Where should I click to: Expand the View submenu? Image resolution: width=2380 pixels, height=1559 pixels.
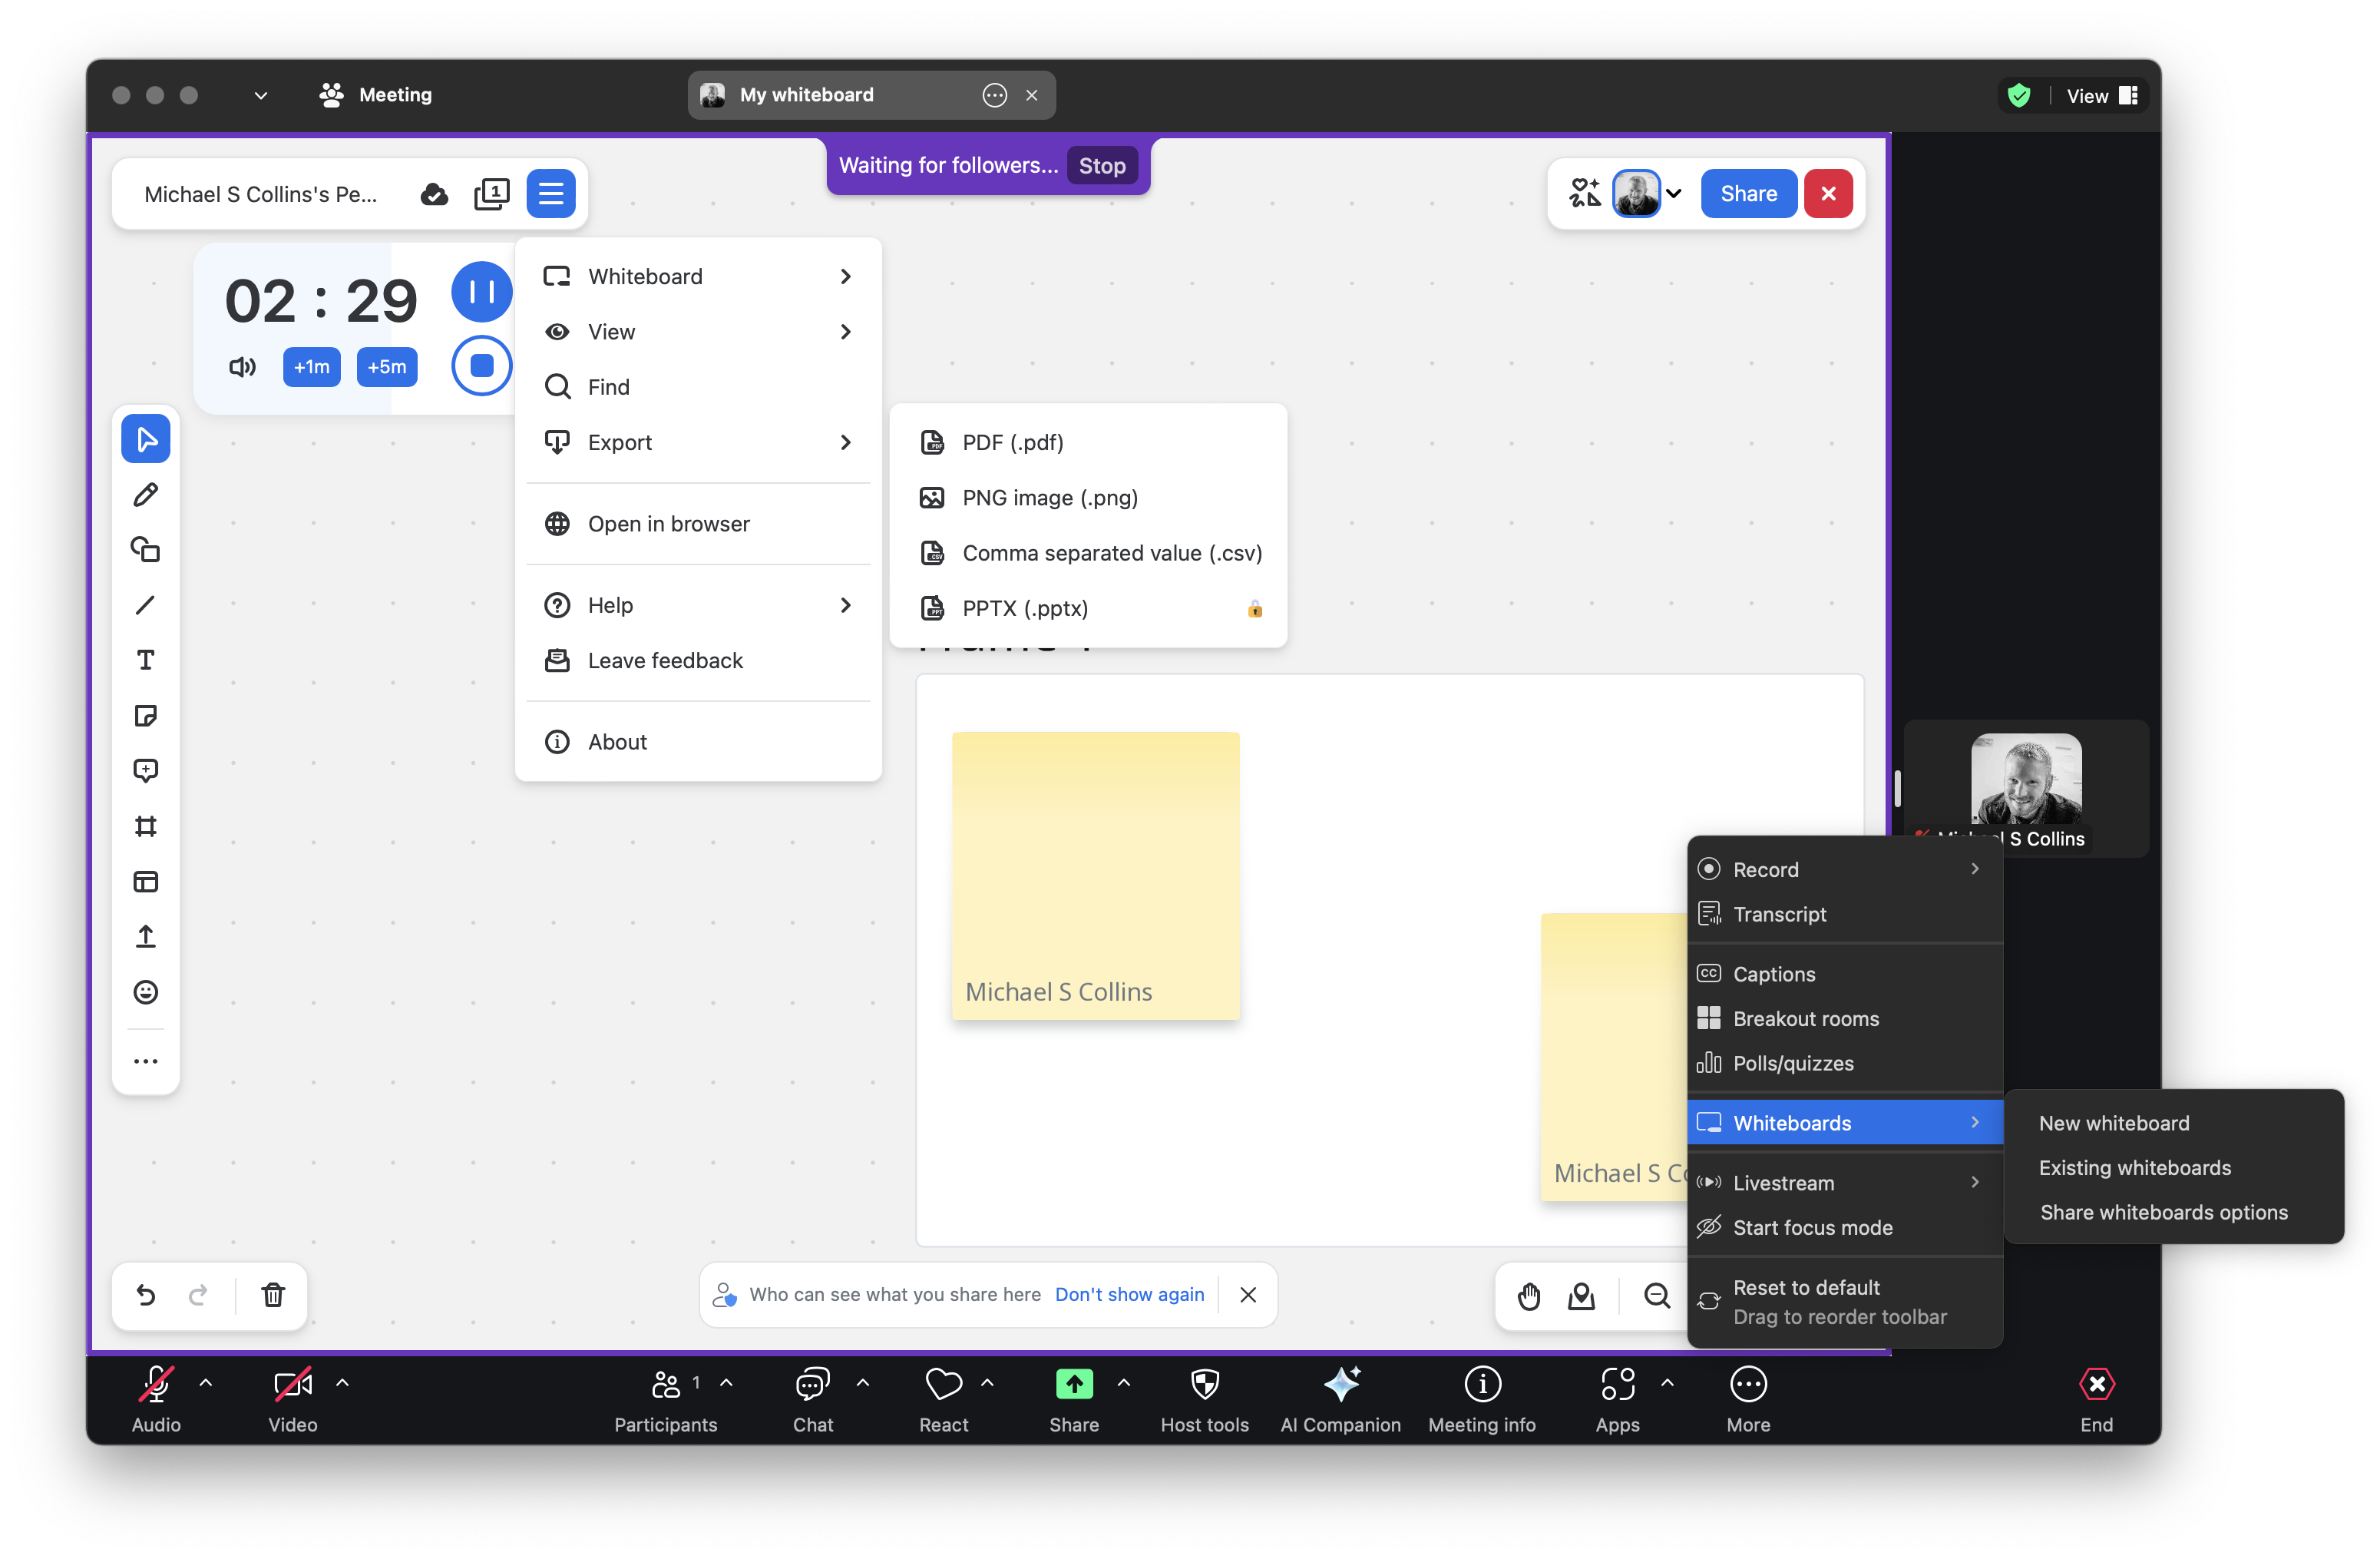698,331
